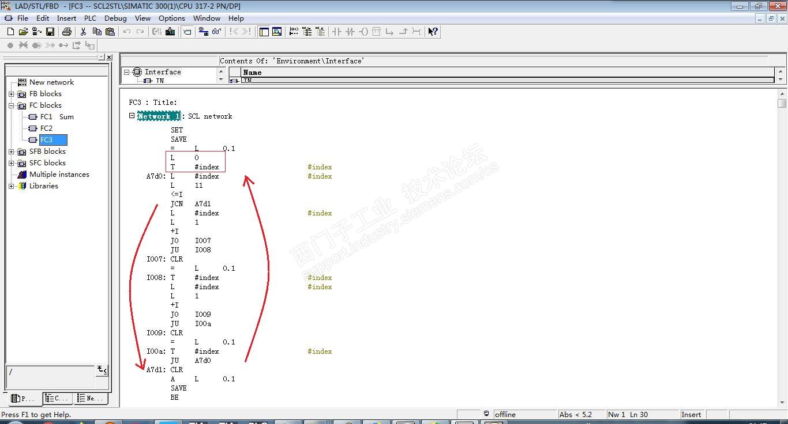788x424 pixels.
Task: Click the Redo toolbar icon
Action: (x=140, y=32)
